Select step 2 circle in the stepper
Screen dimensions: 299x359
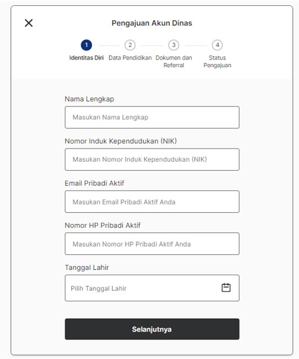pos(130,45)
